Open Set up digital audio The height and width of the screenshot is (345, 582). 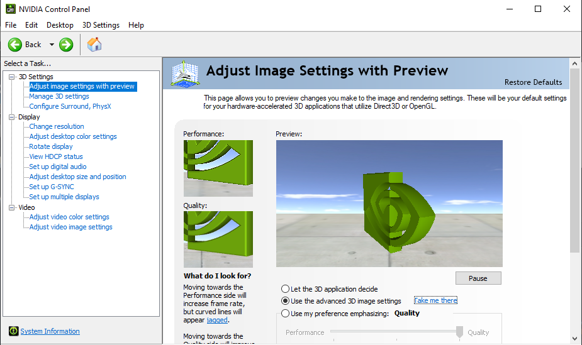click(57, 167)
